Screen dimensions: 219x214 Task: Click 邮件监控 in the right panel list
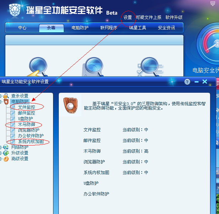point(92,141)
